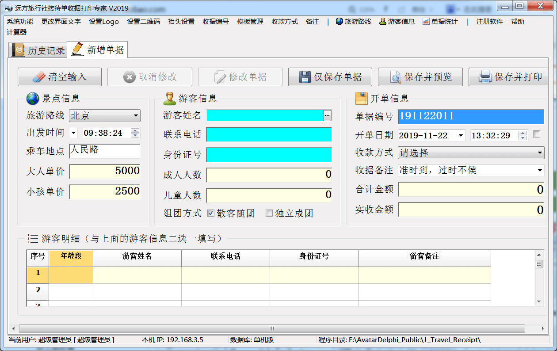Click the horizontal scrollbar thumb at bottom

click(x=272, y=328)
